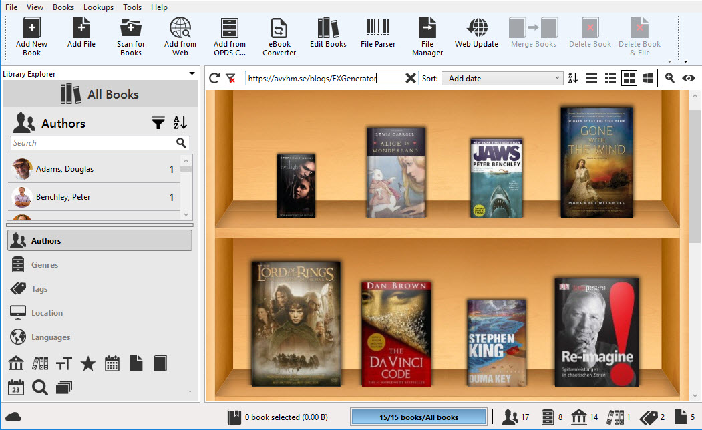The image size is (702, 430).
Task: Click the calendar 23 date icon
Action: [x=16, y=387]
